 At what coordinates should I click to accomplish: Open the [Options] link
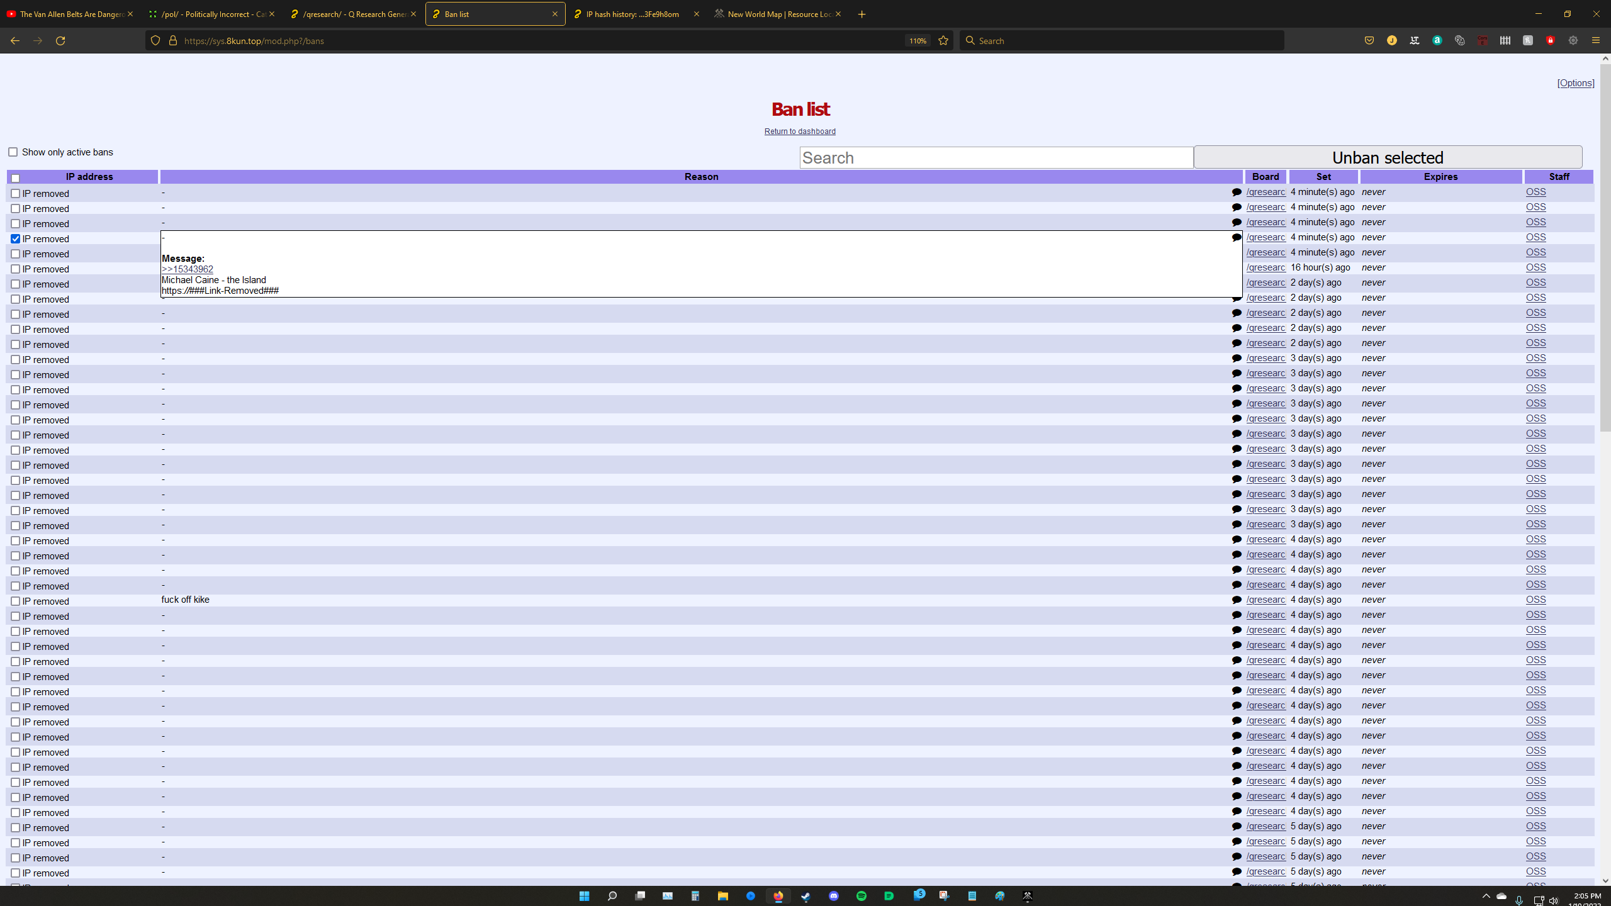tap(1576, 83)
